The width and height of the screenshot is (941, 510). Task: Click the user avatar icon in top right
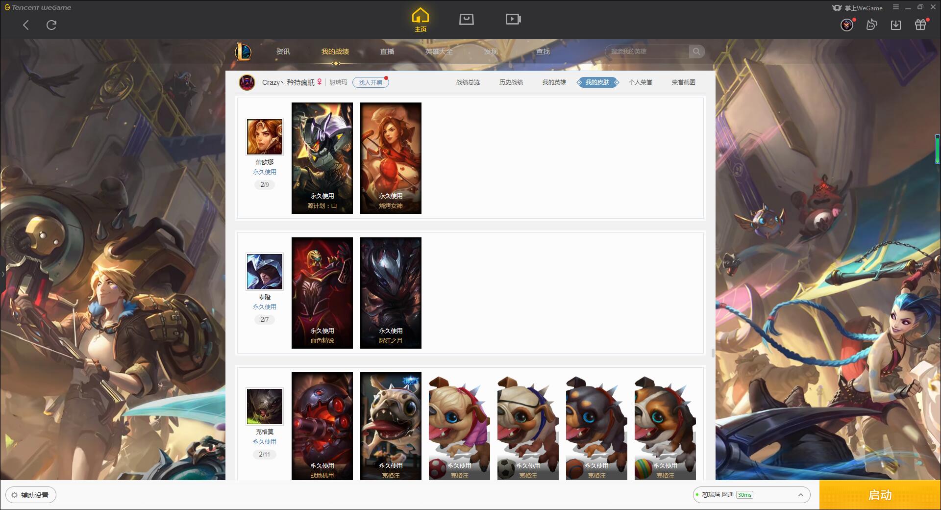(847, 25)
